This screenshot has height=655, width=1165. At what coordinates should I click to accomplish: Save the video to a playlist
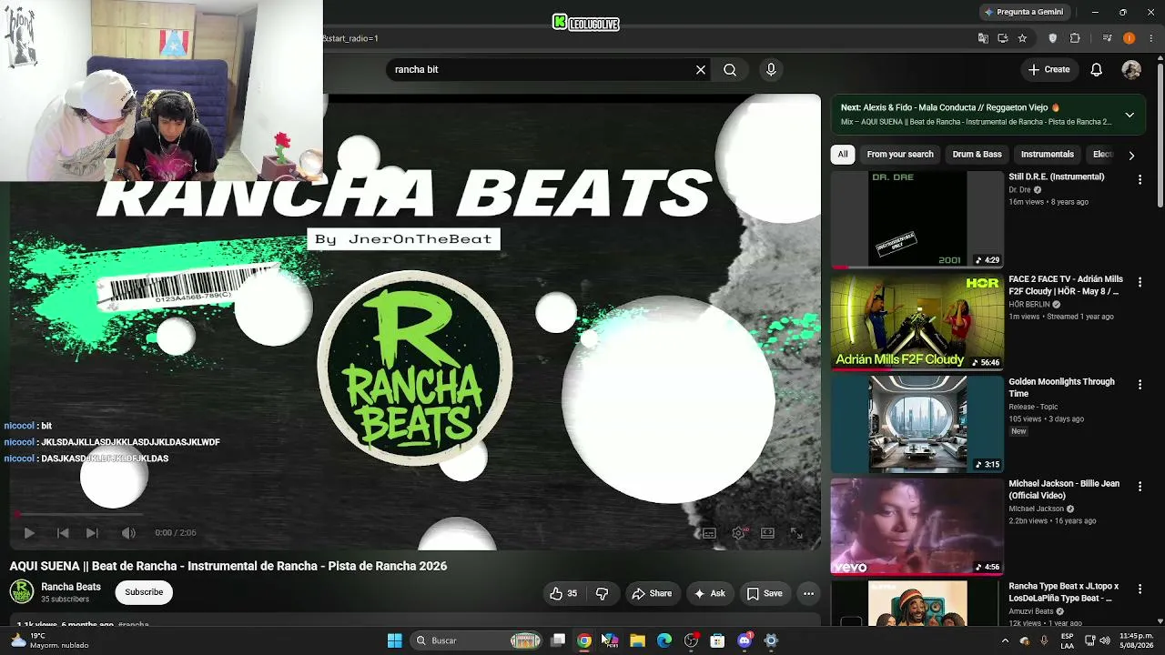pyautogui.click(x=765, y=594)
